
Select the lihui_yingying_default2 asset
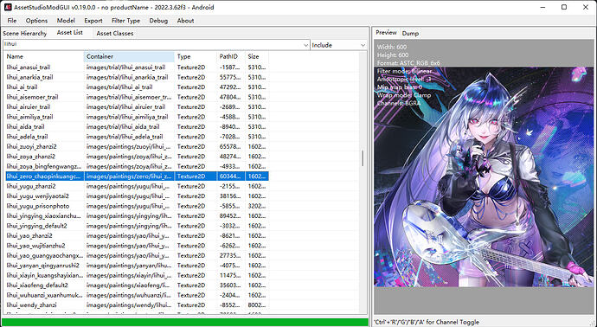[x=137, y=226]
